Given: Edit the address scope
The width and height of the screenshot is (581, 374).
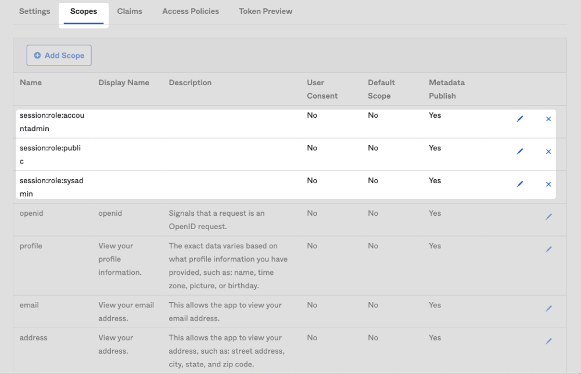Looking at the screenshot, I should 548,341.
